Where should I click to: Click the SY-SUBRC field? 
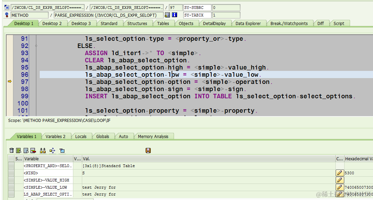click(197, 8)
